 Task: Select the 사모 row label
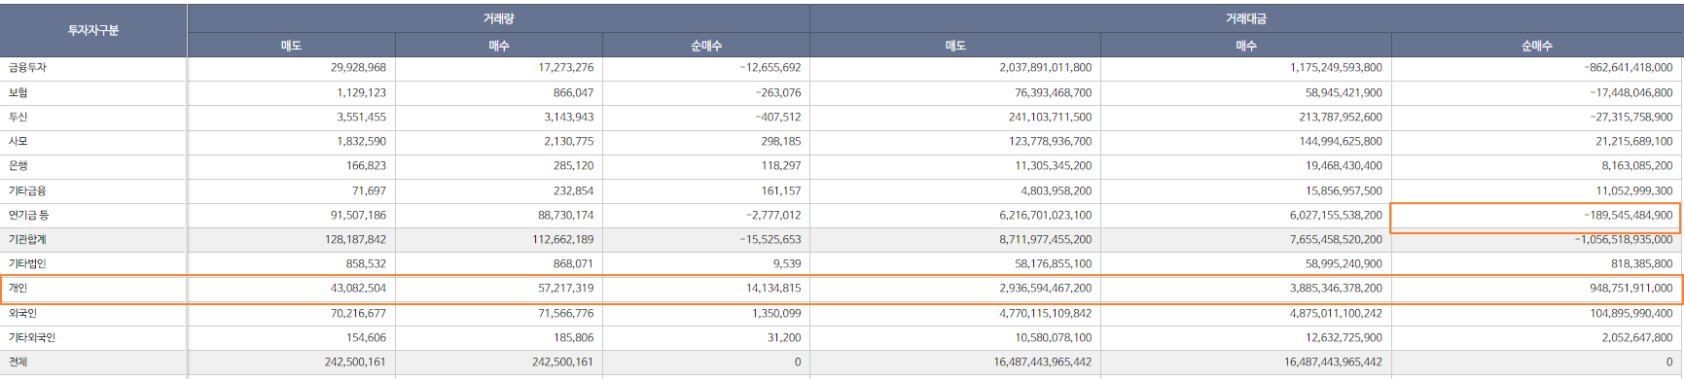tap(18, 141)
